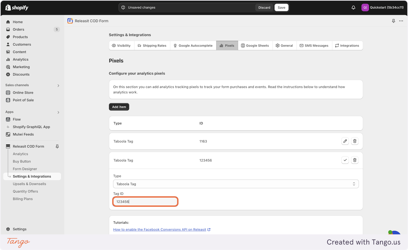Viewport: 408px width, 250px height.
Task: Open the SMS Messages tab
Action: coord(314,46)
